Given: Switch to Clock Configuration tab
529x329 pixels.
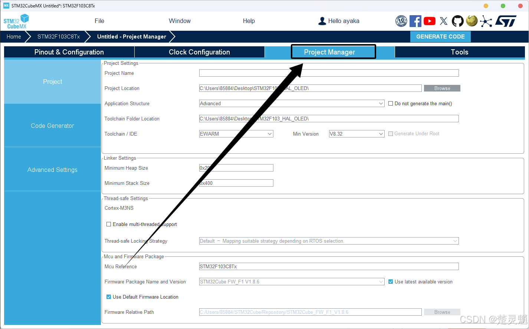Looking at the screenshot, I should (200, 52).
